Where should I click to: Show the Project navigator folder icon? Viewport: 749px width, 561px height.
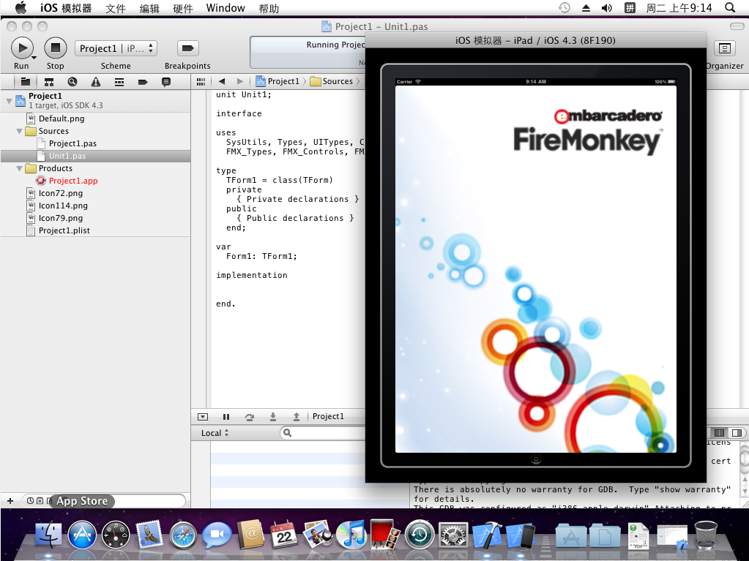pos(26,82)
